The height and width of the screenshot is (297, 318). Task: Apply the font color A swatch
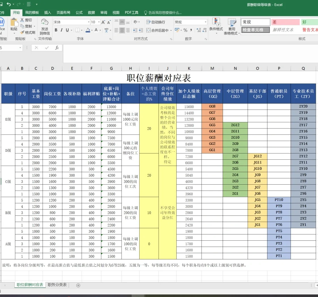coord(96,30)
